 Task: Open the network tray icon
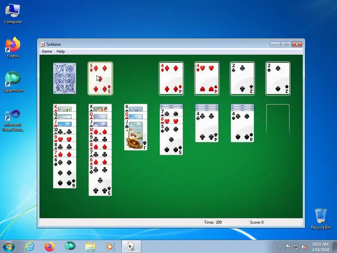[296, 247]
